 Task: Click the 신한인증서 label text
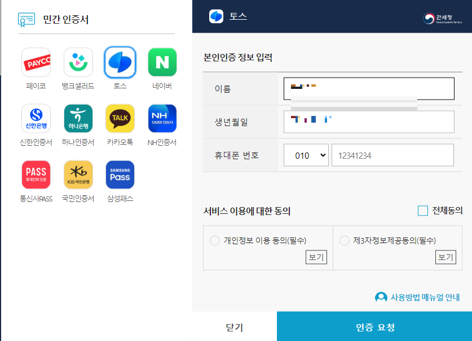point(36,142)
